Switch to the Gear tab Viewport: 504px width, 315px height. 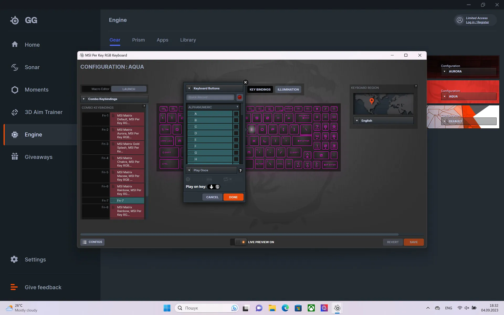tap(115, 40)
